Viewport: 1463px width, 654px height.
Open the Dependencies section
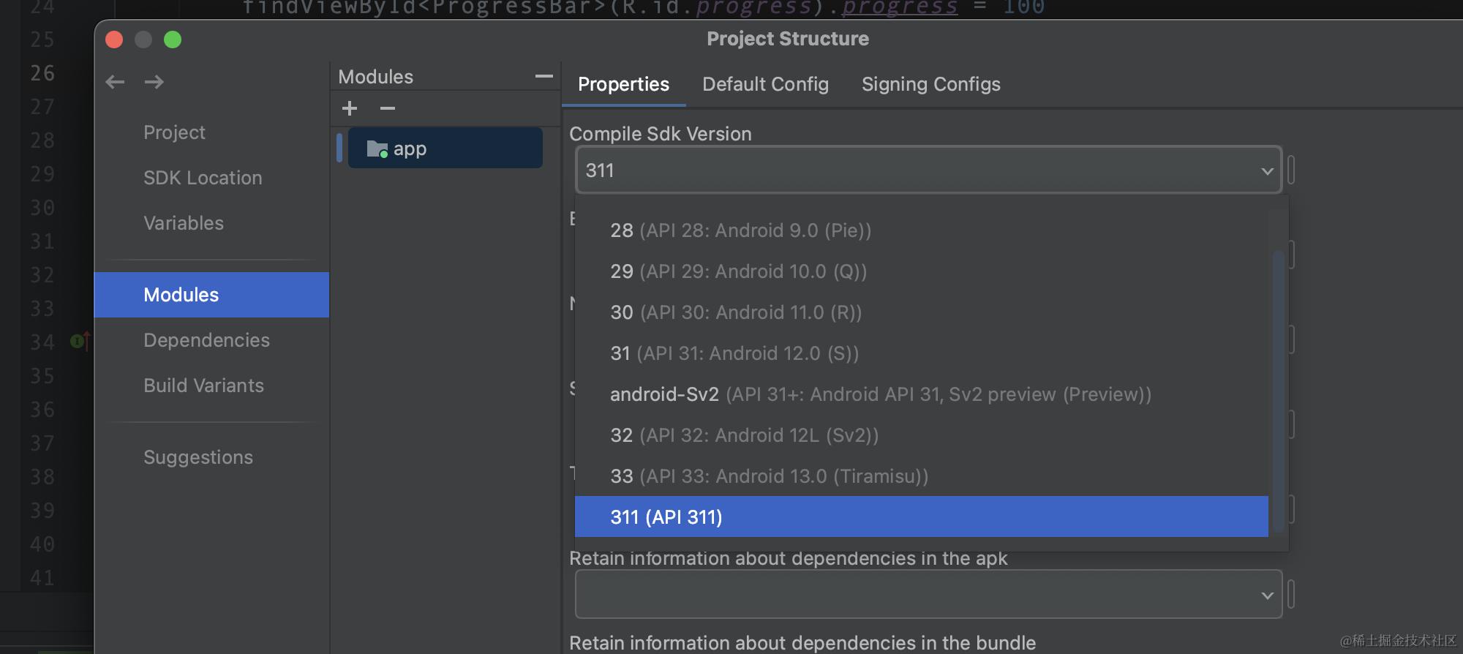click(206, 340)
